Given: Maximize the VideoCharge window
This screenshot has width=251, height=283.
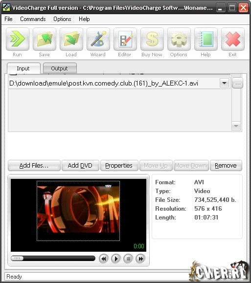Looking at the screenshot, I should [232, 8].
